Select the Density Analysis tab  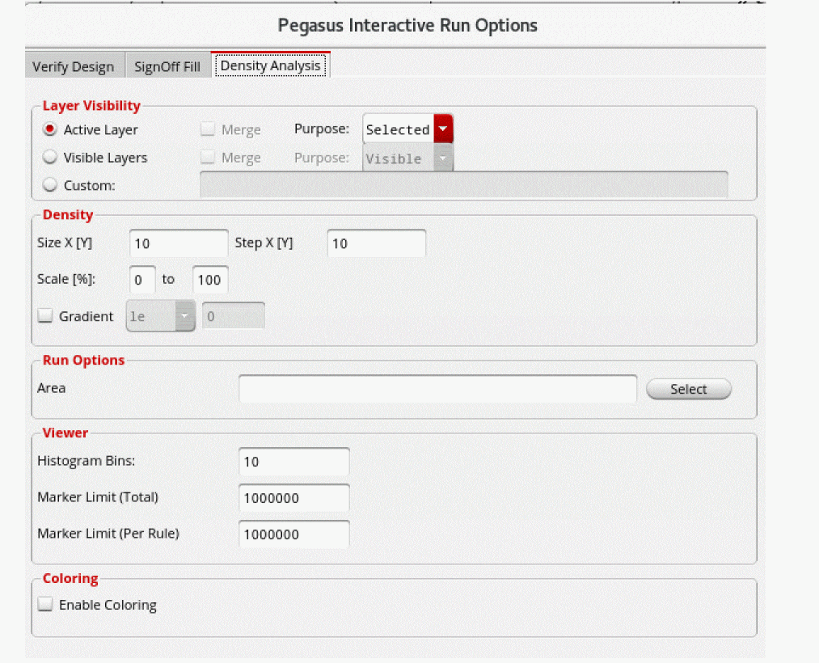271,65
